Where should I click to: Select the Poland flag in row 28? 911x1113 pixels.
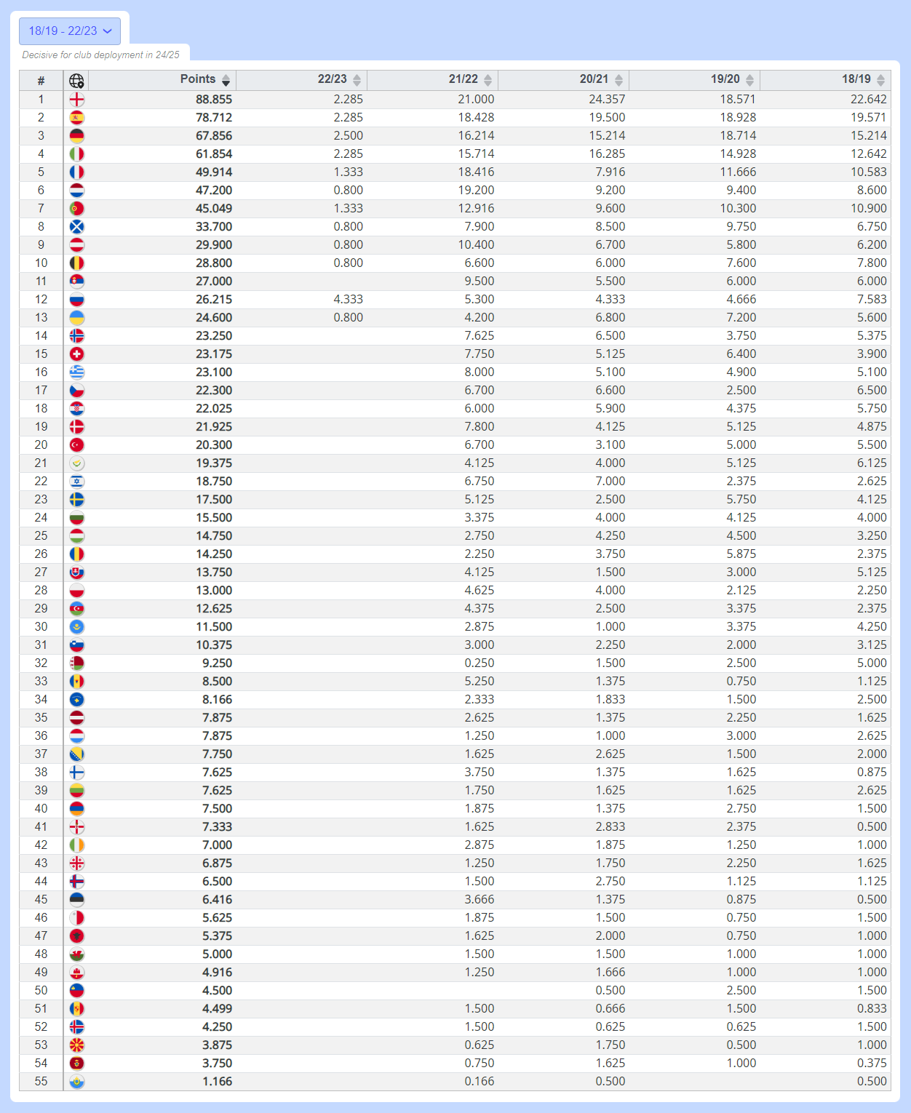[x=76, y=591]
